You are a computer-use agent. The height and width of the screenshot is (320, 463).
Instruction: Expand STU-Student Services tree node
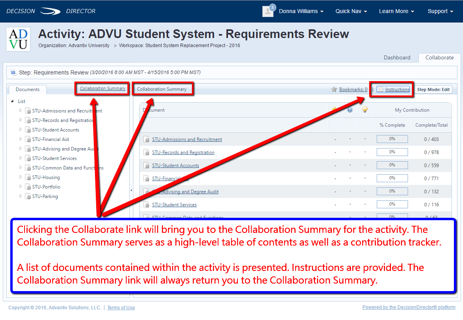tap(21, 158)
